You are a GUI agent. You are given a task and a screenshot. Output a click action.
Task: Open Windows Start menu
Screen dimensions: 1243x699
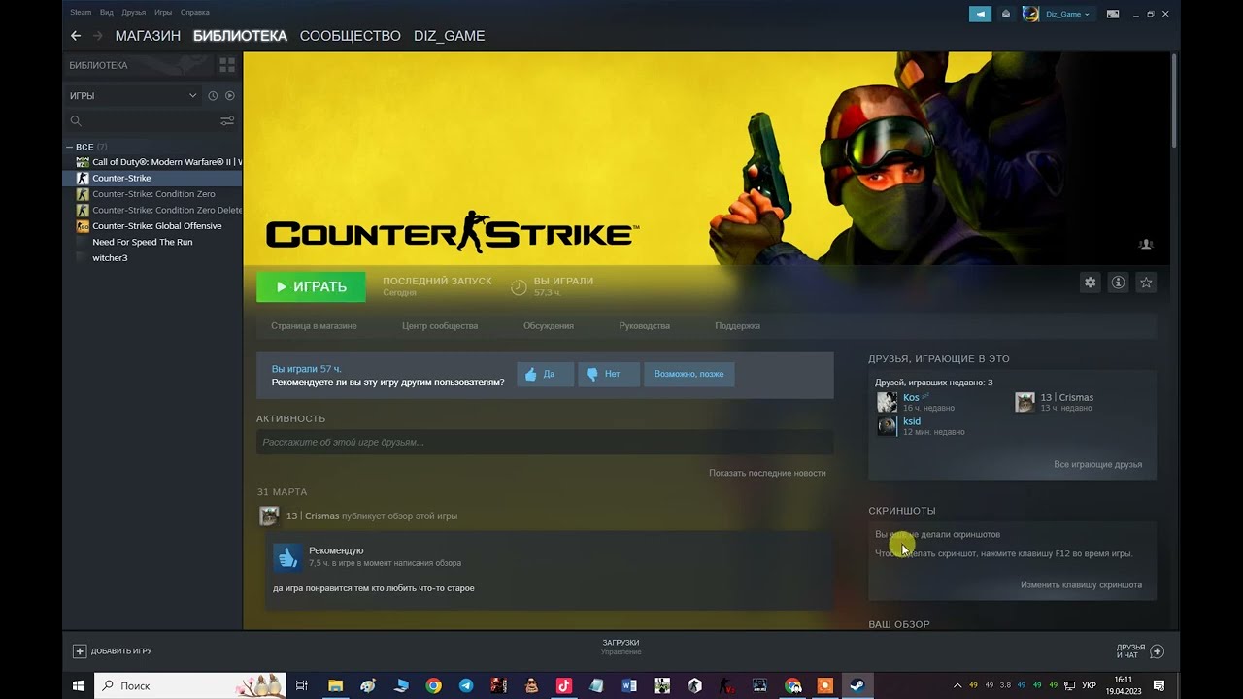(x=78, y=685)
